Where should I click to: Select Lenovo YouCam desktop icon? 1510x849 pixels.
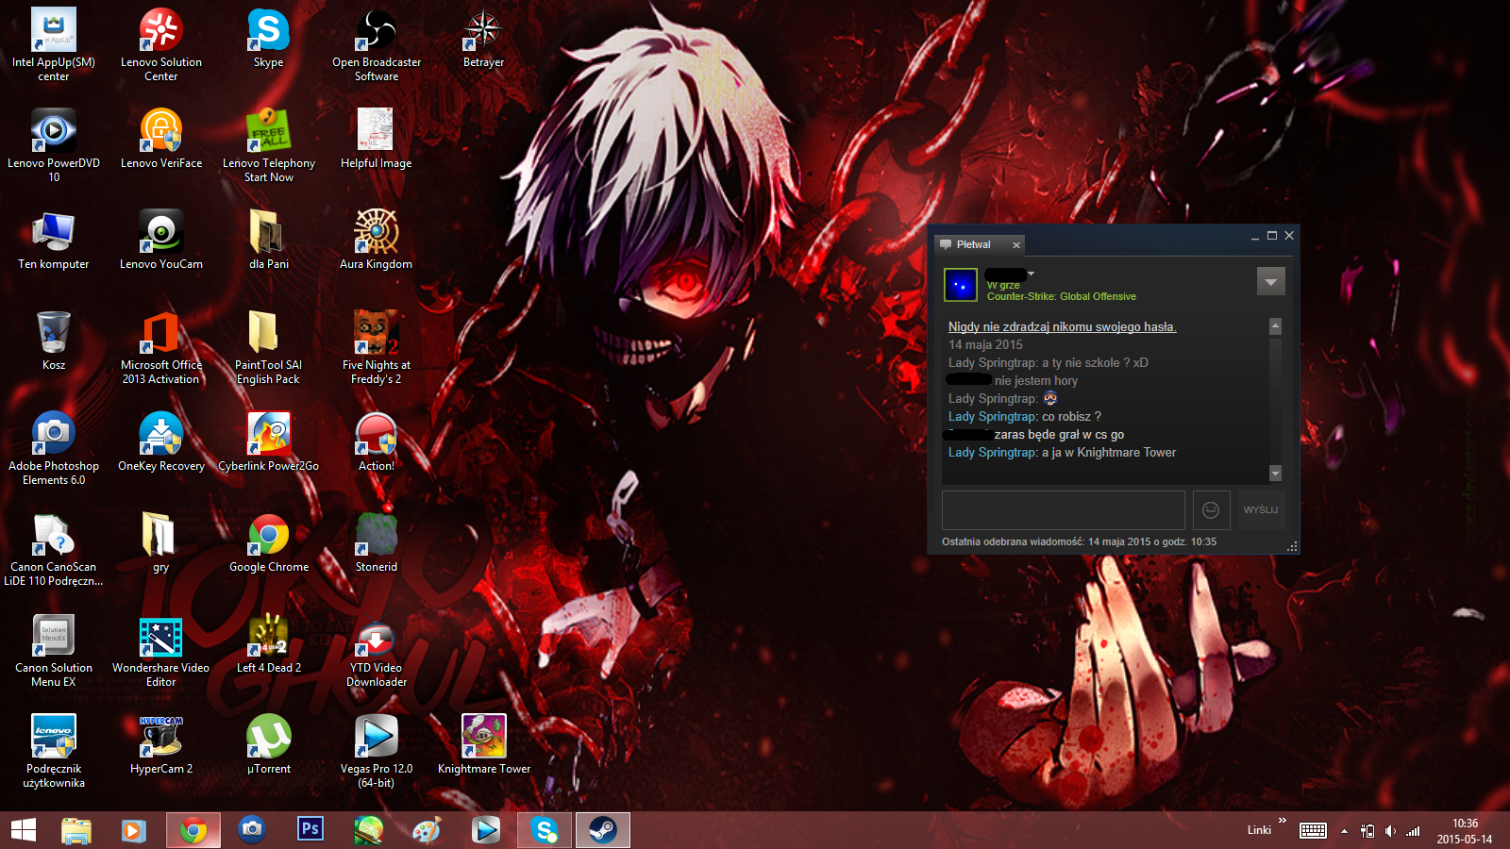coord(161,241)
